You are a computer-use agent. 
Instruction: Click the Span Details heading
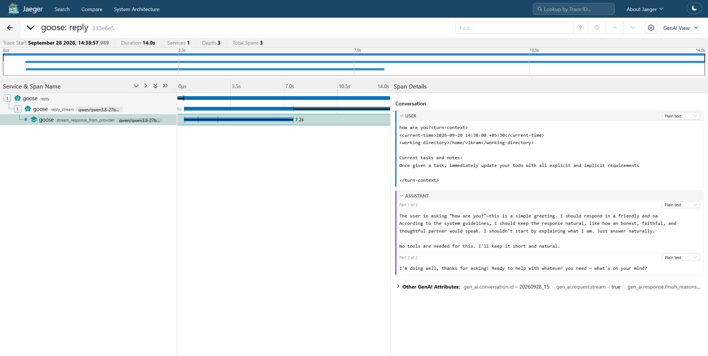pos(410,87)
